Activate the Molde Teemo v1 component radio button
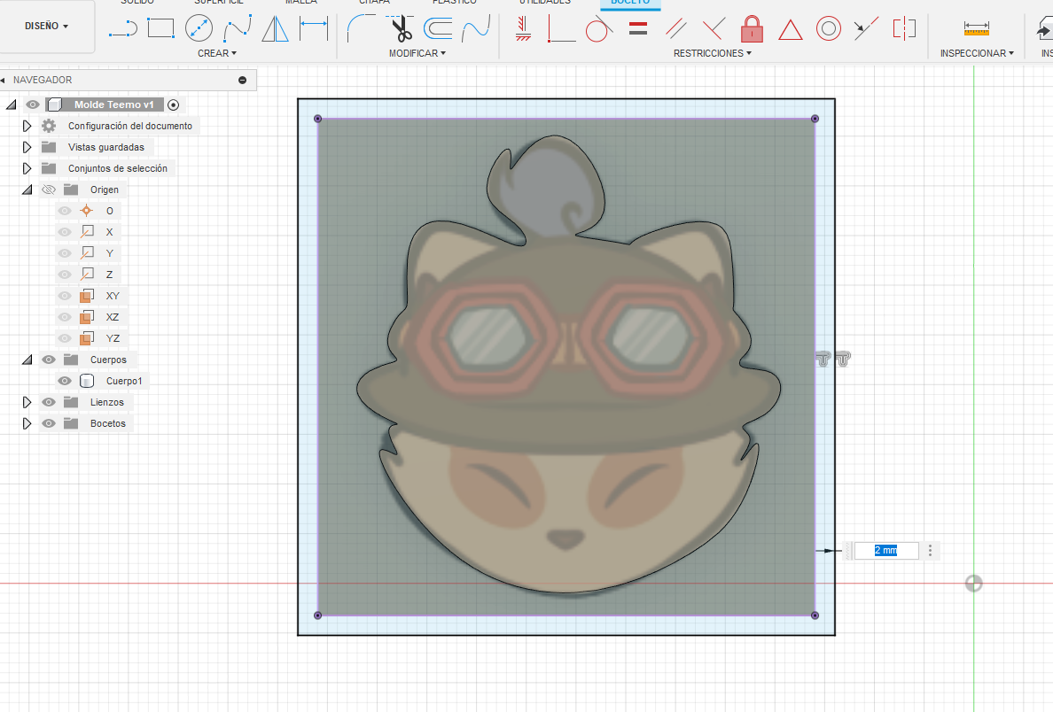Image resolution: width=1053 pixels, height=712 pixels. click(x=173, y=104)
